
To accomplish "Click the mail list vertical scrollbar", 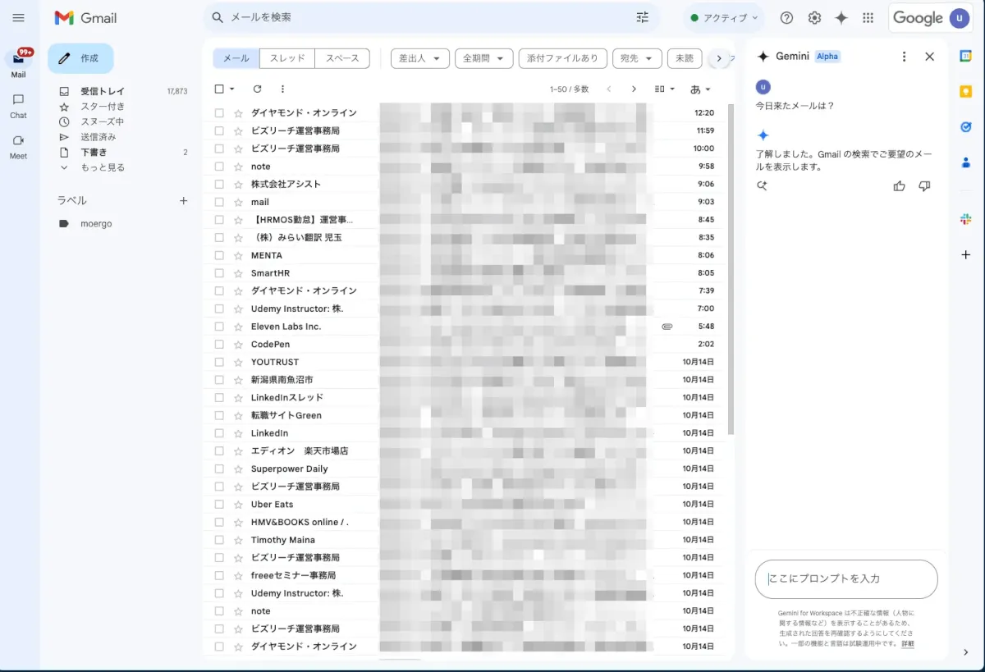I will [731, 267].
